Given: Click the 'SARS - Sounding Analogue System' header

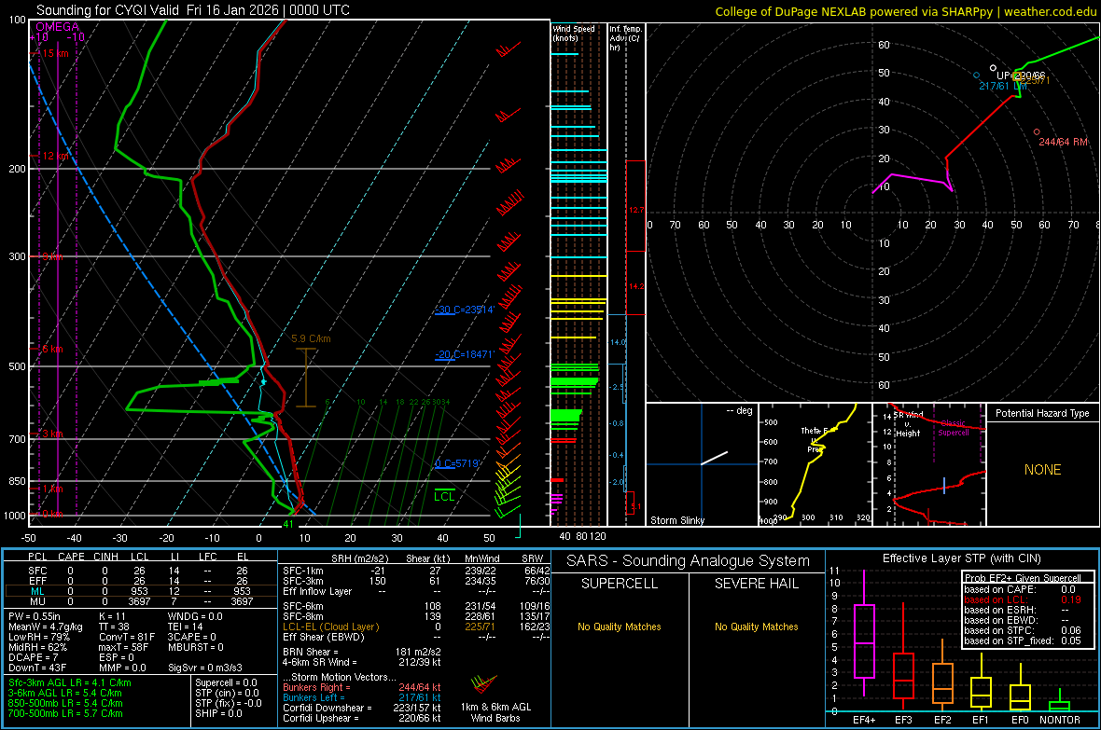Looking at the screenshot, I should pos(689,561).
